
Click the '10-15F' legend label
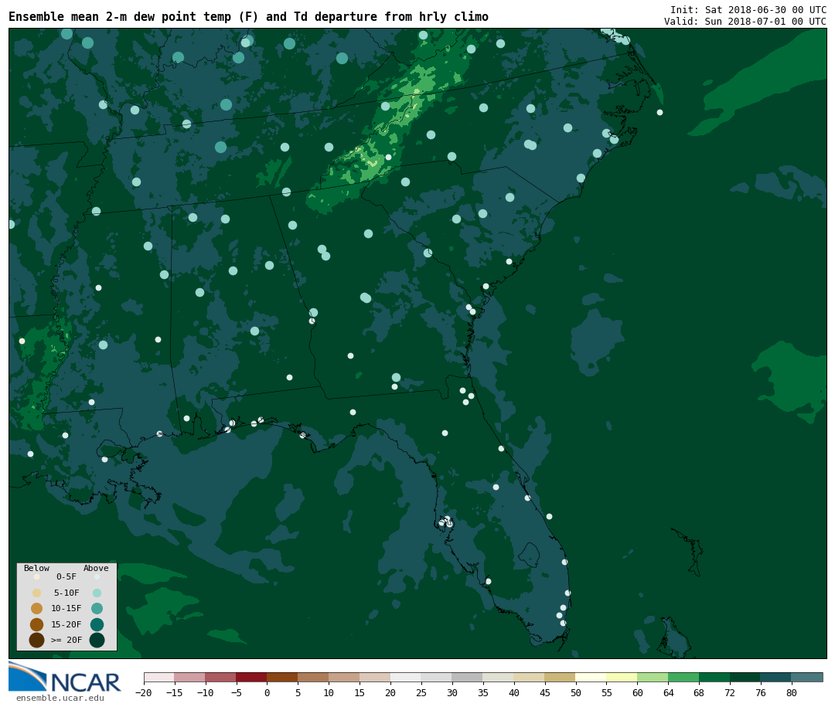point(66,608)
